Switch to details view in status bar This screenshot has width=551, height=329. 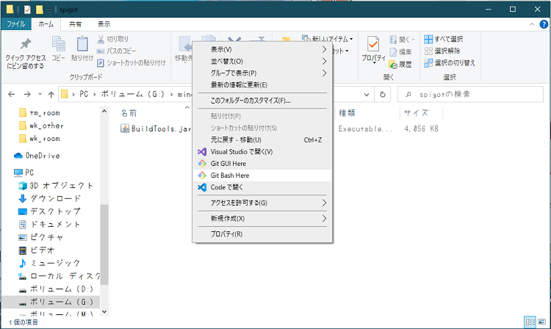(530, 322)
